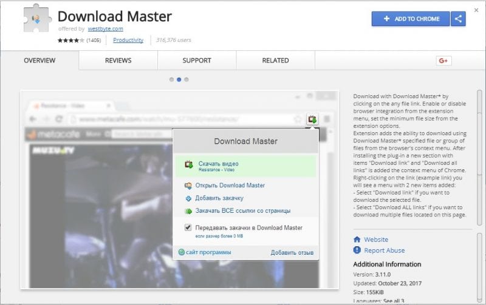Click the description text scrollbar
The width and height of the screenshot is (486, 305).
point(479,158)
